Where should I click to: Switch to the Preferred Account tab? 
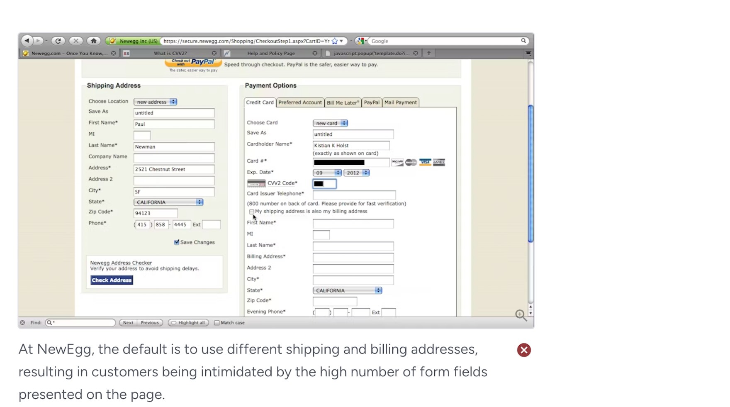(x=300, y=102)
